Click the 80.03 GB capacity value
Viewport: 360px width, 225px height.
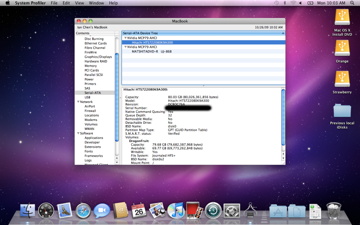click(193, 97)
